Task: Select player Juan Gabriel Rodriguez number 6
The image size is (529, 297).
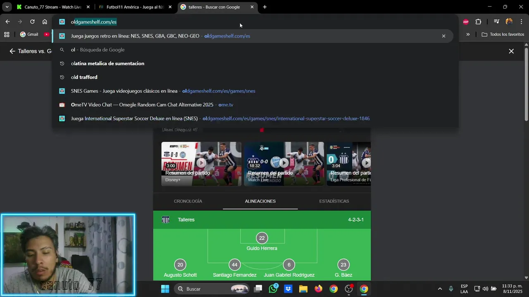Action: [x=289, y=269]
